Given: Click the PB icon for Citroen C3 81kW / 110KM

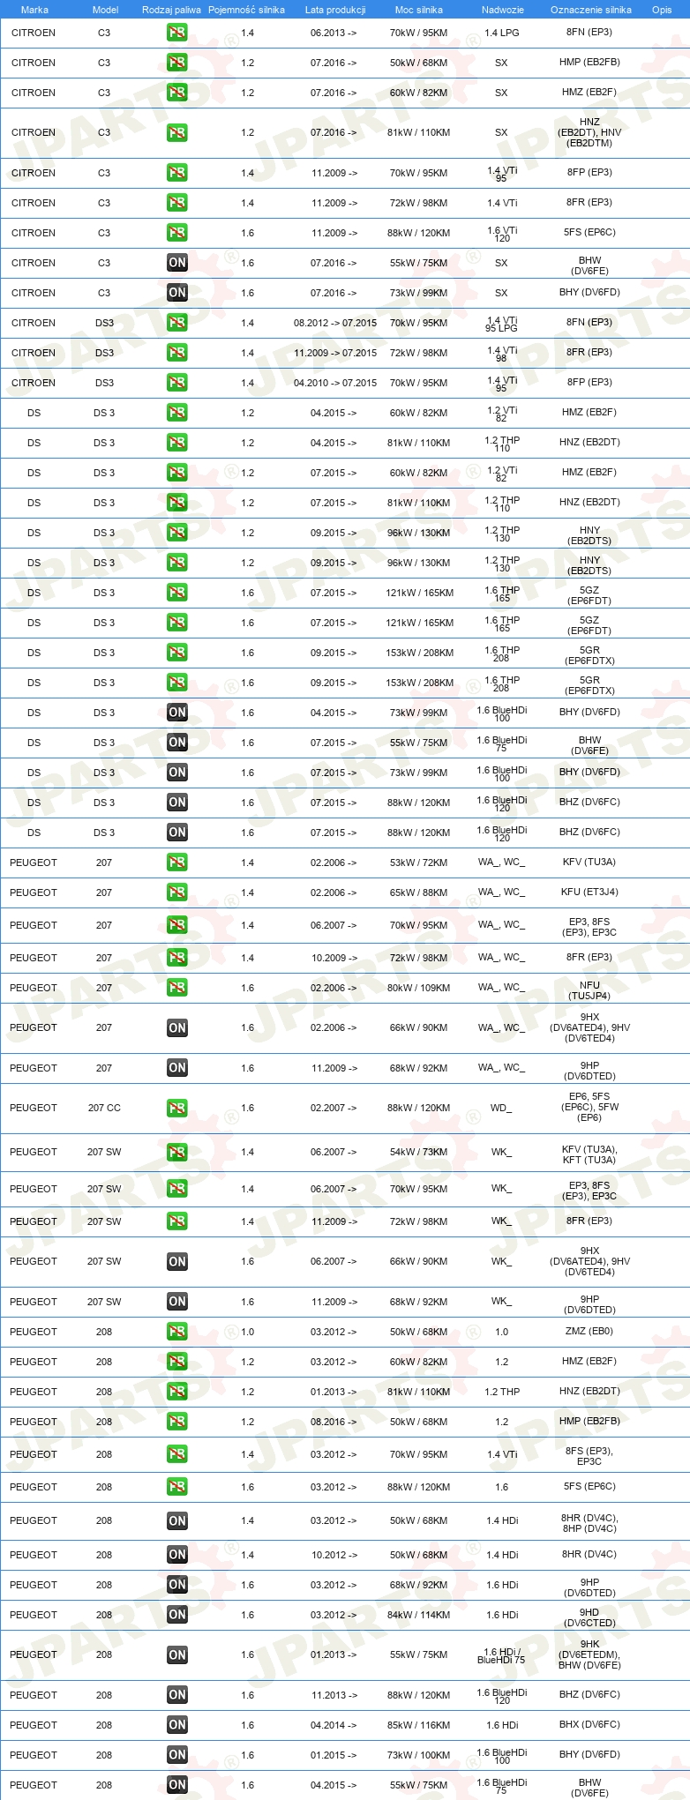Looking at the screenshot, I should pyautogui.click(x=176, y=132).
